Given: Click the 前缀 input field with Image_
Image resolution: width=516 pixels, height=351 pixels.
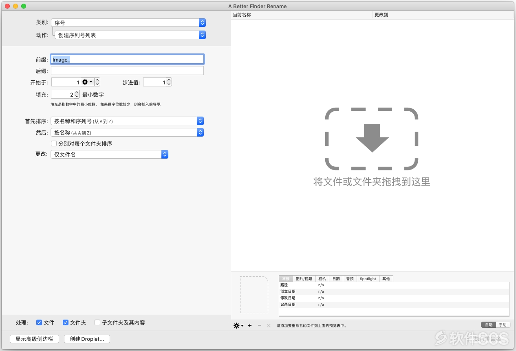Looking at the screenshot, I should 127,60.
